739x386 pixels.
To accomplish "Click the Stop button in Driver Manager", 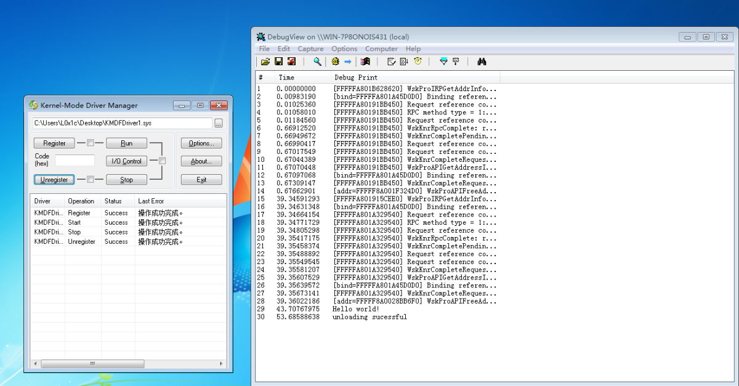I will click(x=126, y=180).
